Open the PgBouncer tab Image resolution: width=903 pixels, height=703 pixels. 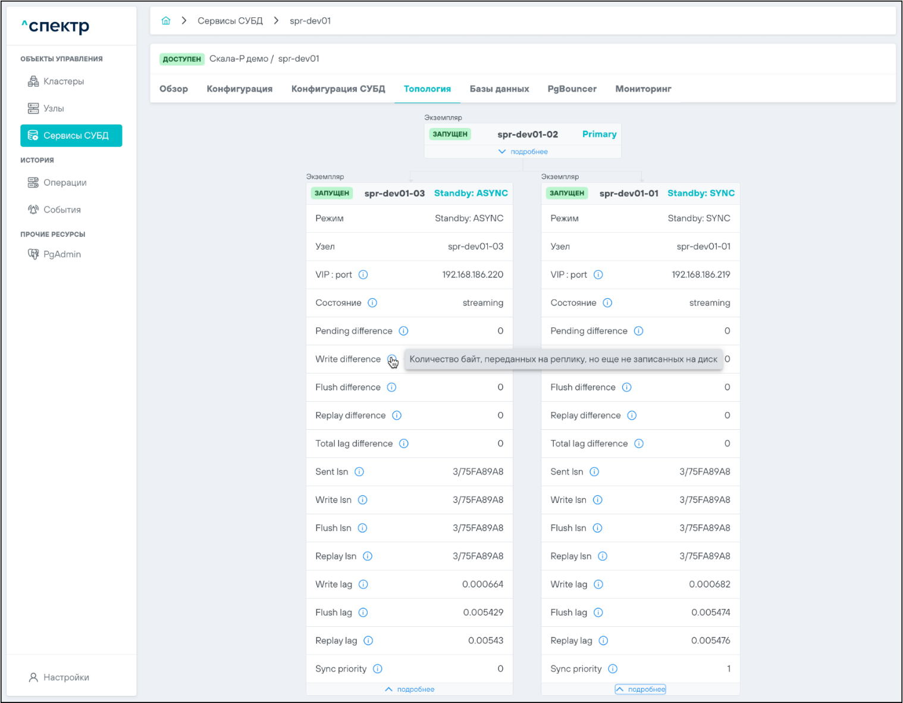tap(572, 89)
